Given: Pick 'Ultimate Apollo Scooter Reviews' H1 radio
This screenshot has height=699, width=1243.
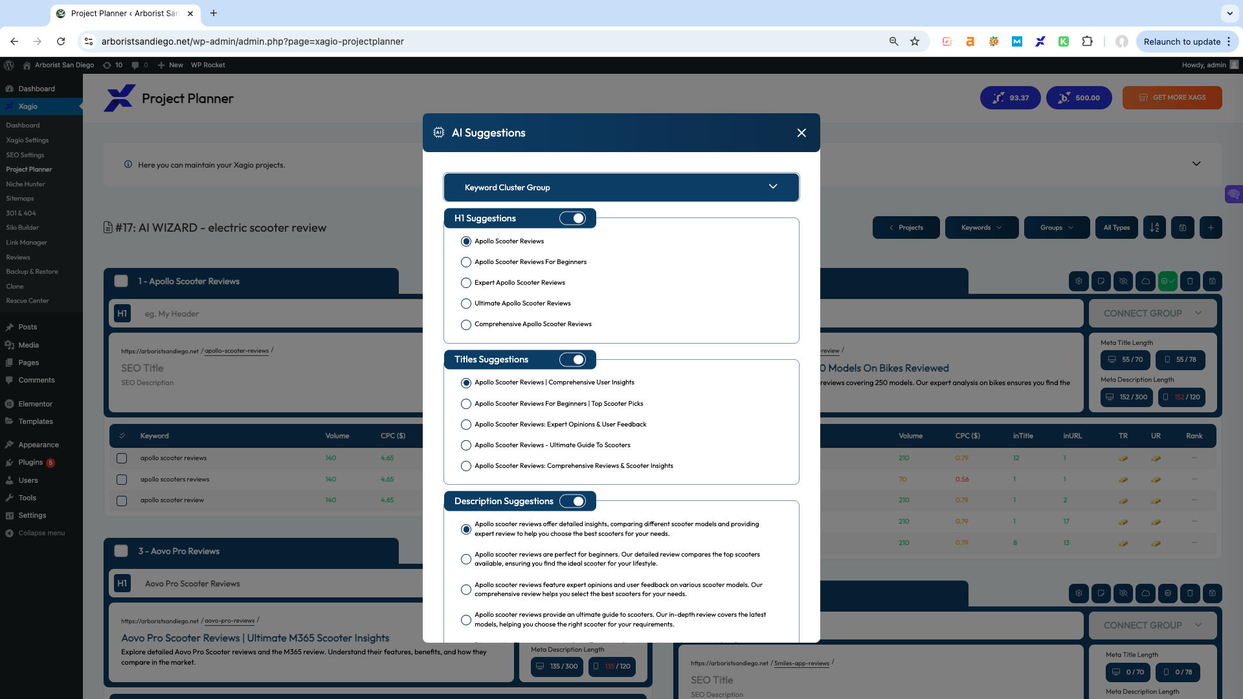Looking at the screenshot, I should pos(465,304).
